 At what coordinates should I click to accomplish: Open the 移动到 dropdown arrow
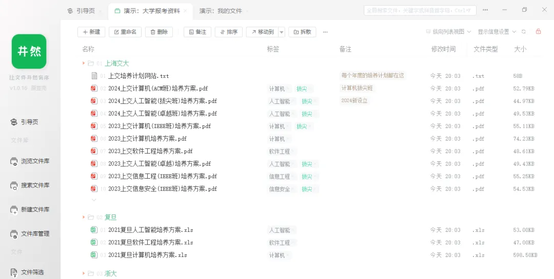point(282,32)
